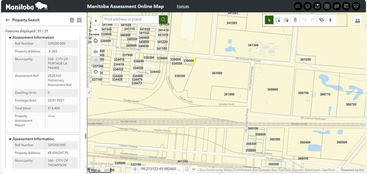367x174 pixels.
Task: Collapse the second Assessment Information section
Action: tap(10, 139)
